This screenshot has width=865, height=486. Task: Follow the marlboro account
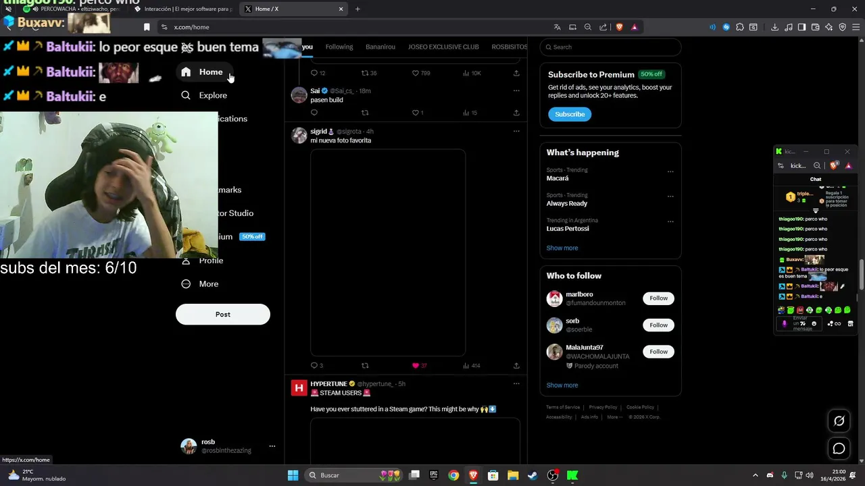pyautogui.click(x=658, y=298)
